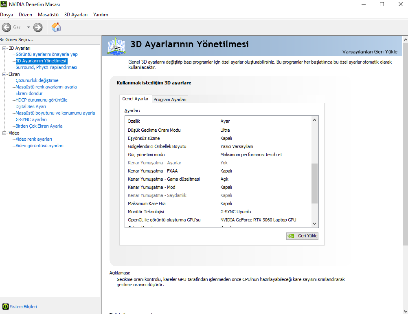Screen dimensions: 408x314
Task: Click the 3D settings header image icon
Action: tap(116, 46)
